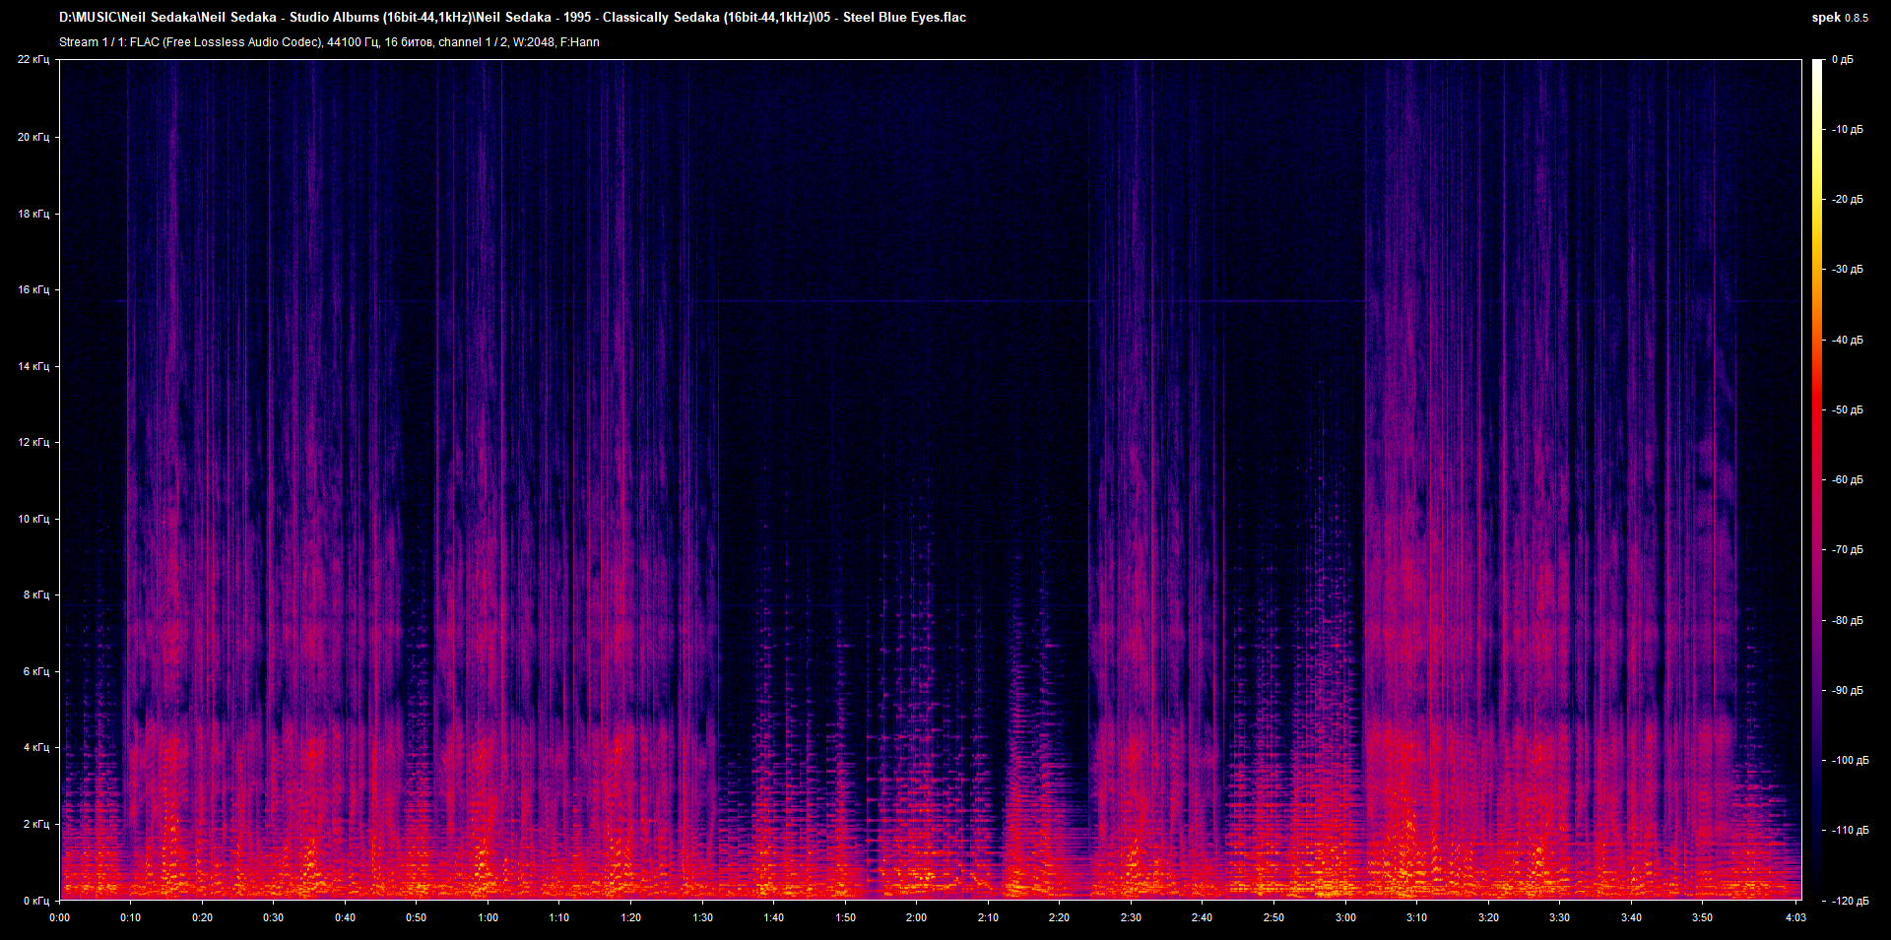1891x940 pixels.
Task: Click the 10 кГц frequency label
Action: pos(33,519)
